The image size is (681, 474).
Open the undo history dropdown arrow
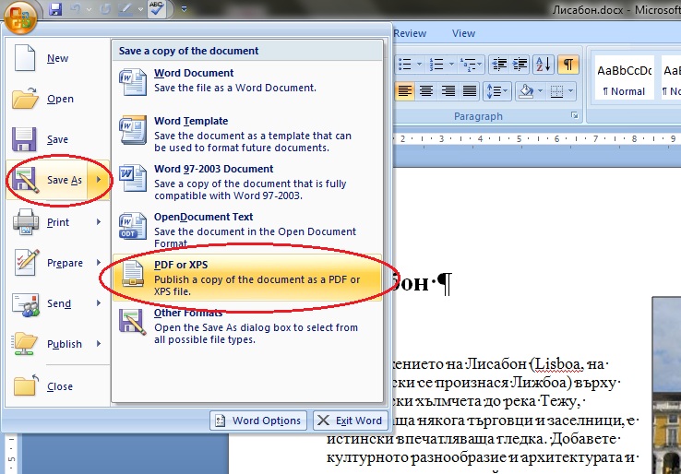(89, 9)
